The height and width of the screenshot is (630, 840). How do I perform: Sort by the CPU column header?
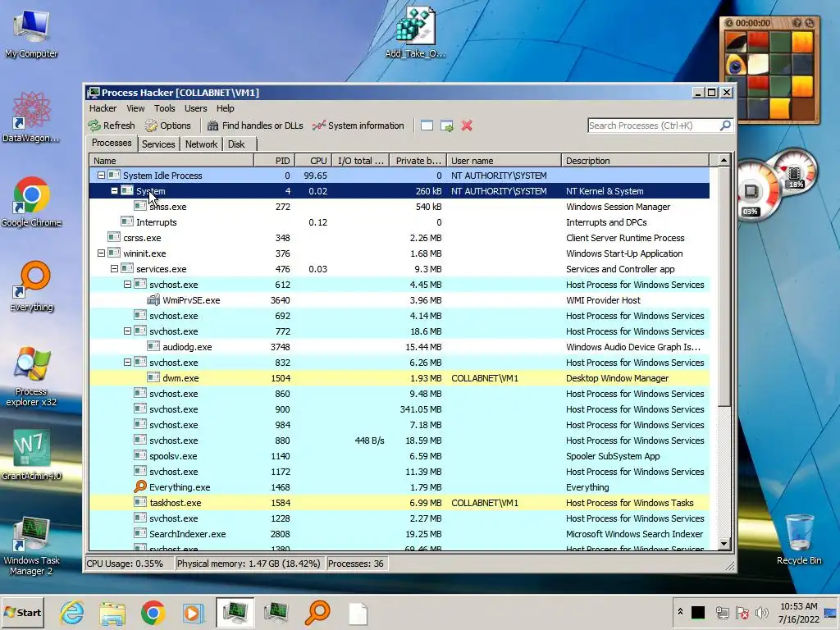tap(313, 160)
